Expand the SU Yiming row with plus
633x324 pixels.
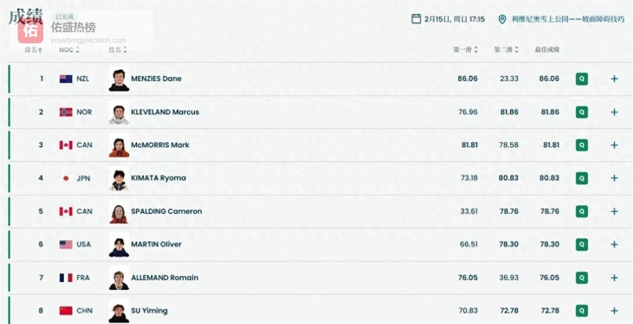[x=614, y=311]
